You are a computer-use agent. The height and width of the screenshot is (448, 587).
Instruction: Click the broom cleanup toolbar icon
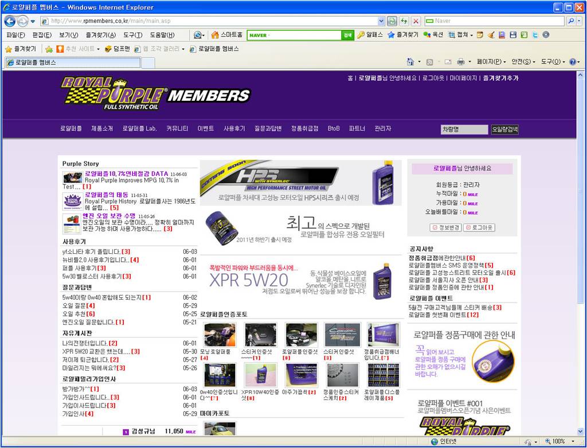[491, 35]
